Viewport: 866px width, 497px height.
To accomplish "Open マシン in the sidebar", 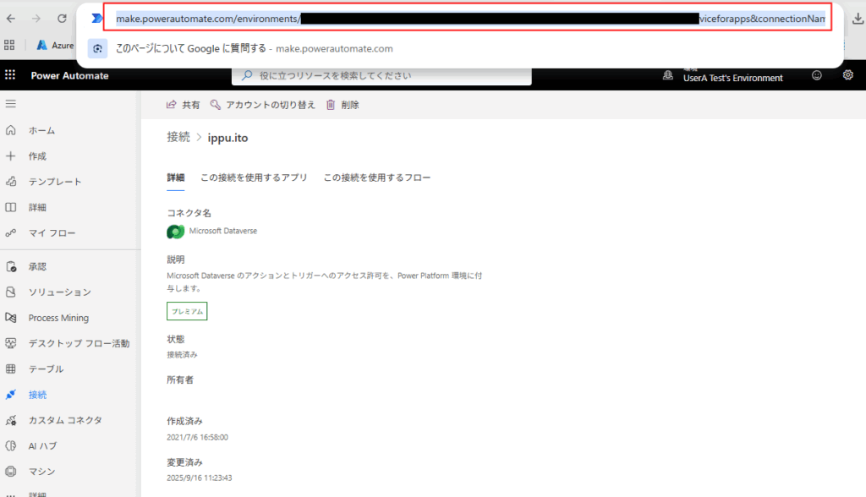I will pyautogui.click(x=42, y=472).
